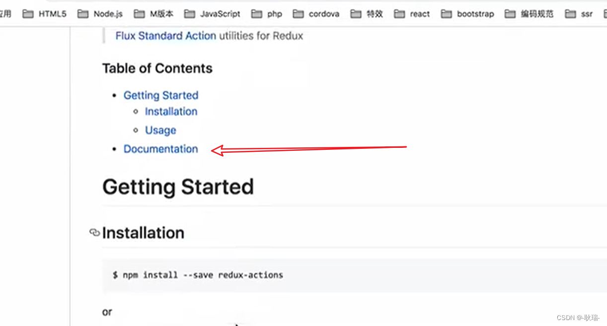
Task: Open the Documentation link indicated by the arrow
Action: [x=160, y=149]
